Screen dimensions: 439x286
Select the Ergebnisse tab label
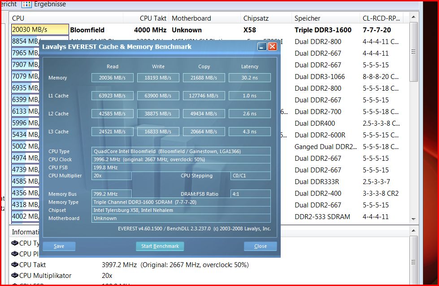tap(50, 4)
